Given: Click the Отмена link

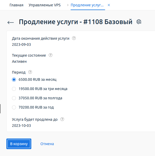Looking at the screenshot, I should coord(47,144).
